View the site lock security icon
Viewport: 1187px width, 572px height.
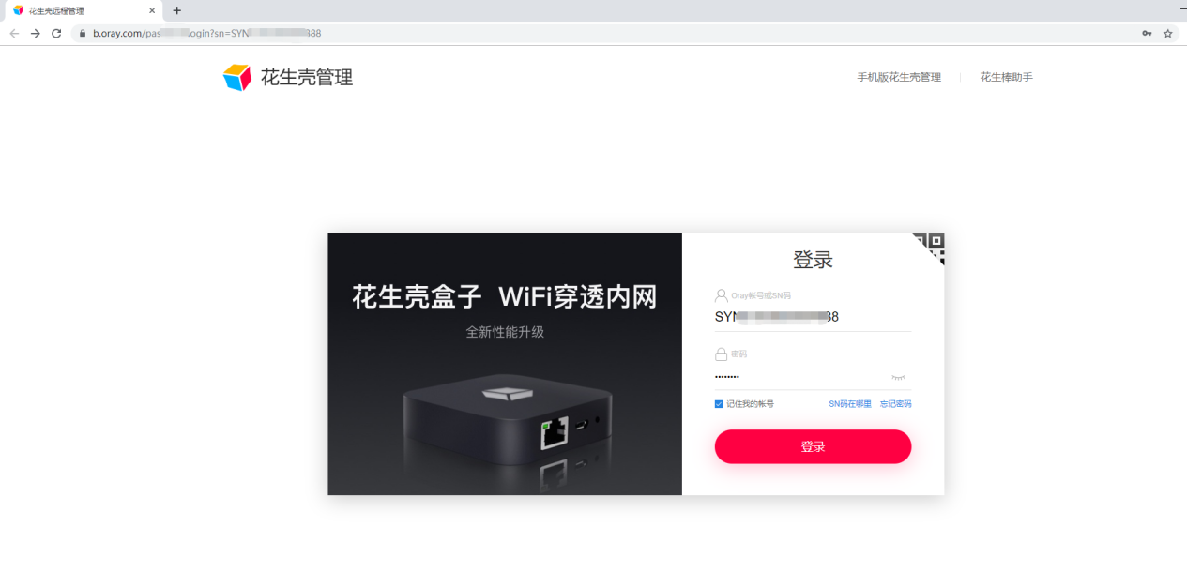pyautogui.click(x=83, y=33)
